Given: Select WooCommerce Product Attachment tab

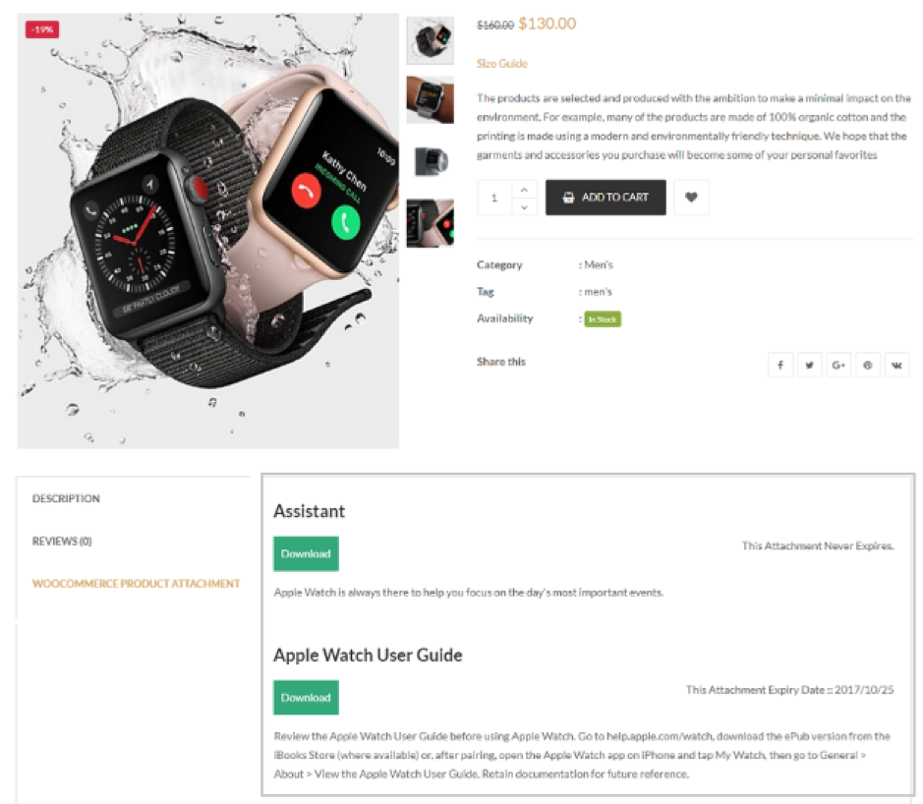Looking at the screenshot, I should 136,583.
